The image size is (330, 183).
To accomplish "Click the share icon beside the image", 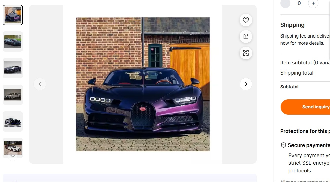I will click(x=246, y=36).
